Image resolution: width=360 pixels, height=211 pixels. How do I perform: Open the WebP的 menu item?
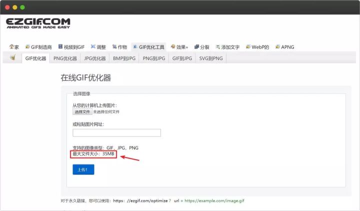[257, 47]
